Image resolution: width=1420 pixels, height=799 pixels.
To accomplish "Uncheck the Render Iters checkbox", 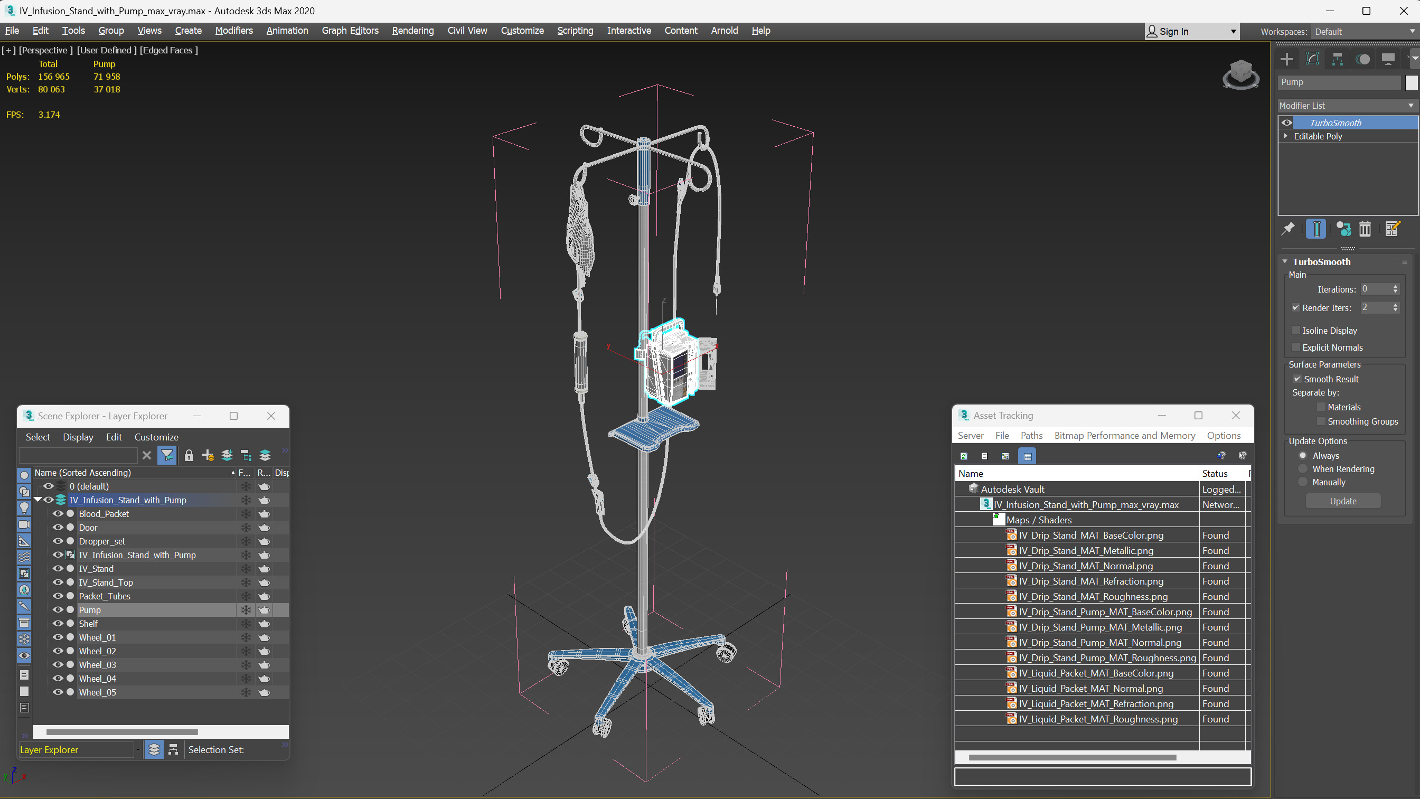I will coord(1295,308).
